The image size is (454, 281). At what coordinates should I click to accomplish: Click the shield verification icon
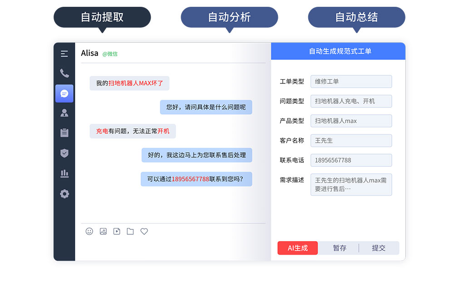coord(64,153)
